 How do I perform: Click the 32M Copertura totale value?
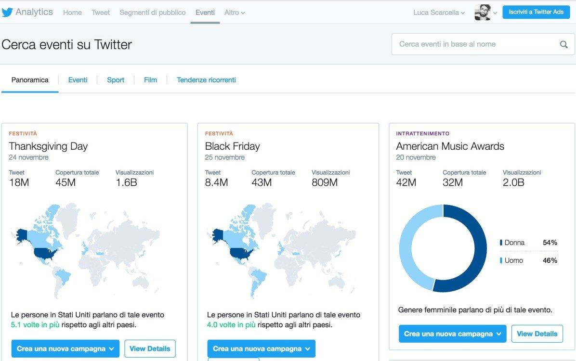point(453,182)
